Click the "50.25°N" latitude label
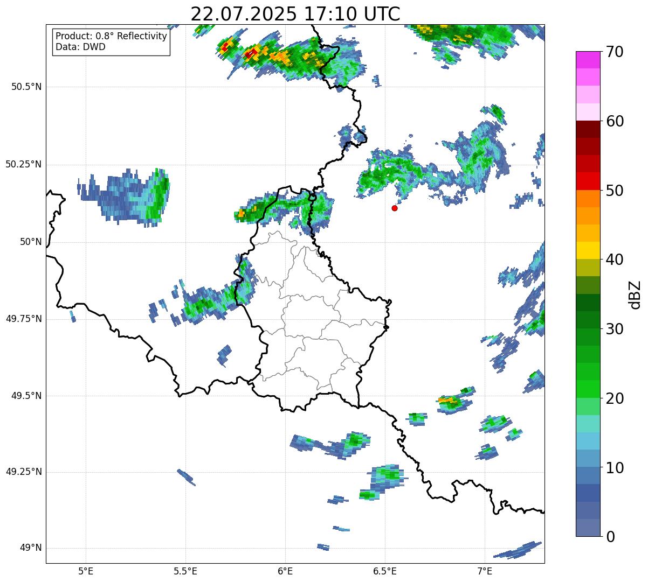The width and height of the screenshot is (648, 582). pos(24,164)
